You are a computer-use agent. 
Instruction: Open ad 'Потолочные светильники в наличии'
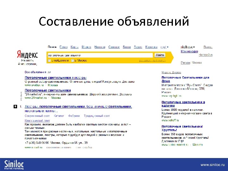click(183, 104)
